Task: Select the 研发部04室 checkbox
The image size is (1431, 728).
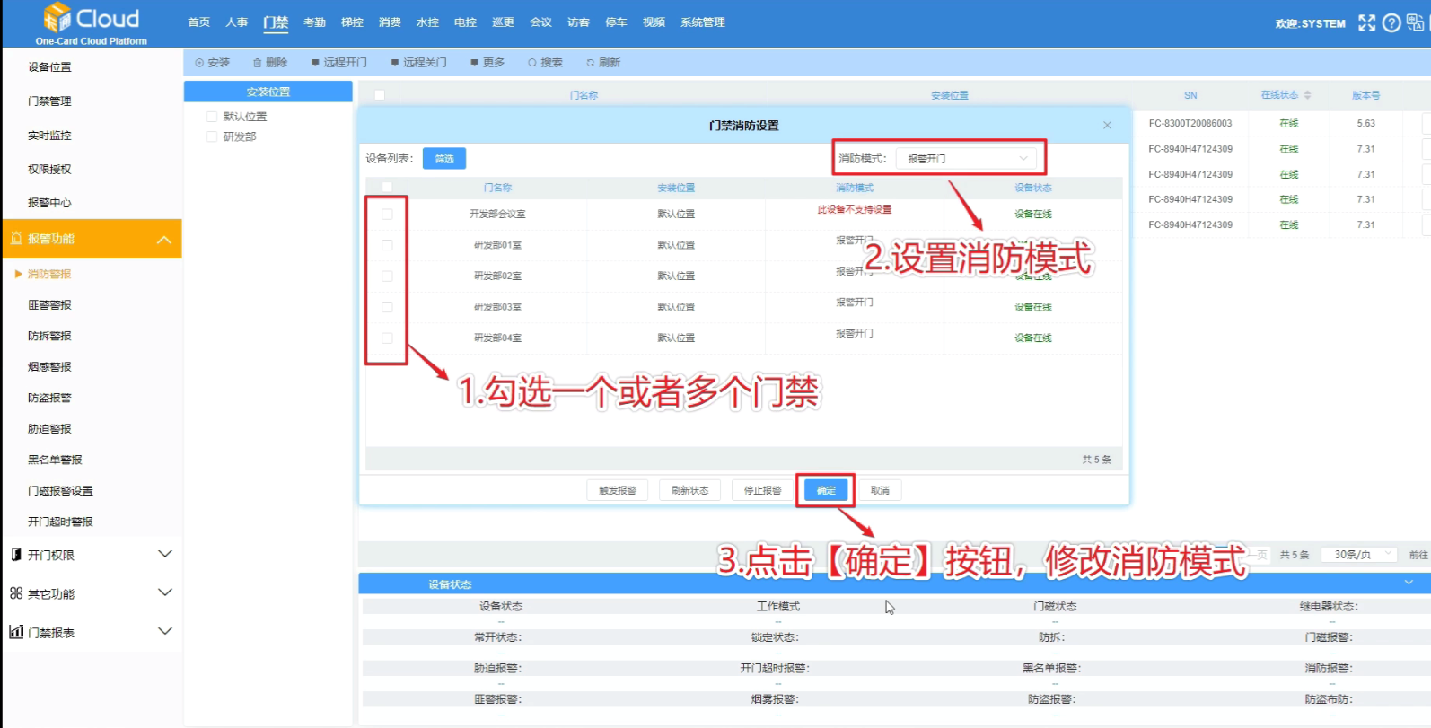Action: [387, 338]
